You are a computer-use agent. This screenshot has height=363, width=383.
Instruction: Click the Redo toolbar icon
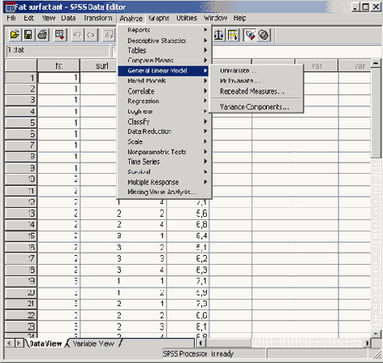click(91, 35)
